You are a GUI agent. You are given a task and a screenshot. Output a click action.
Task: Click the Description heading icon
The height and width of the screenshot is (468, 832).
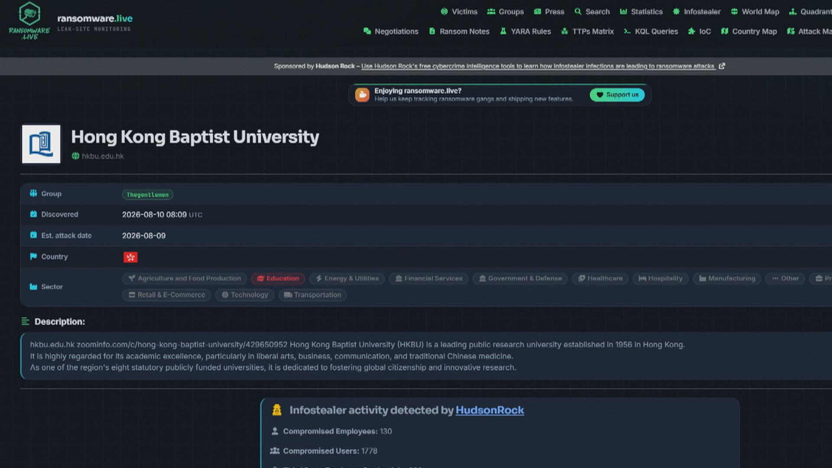[x=26, y=321]
